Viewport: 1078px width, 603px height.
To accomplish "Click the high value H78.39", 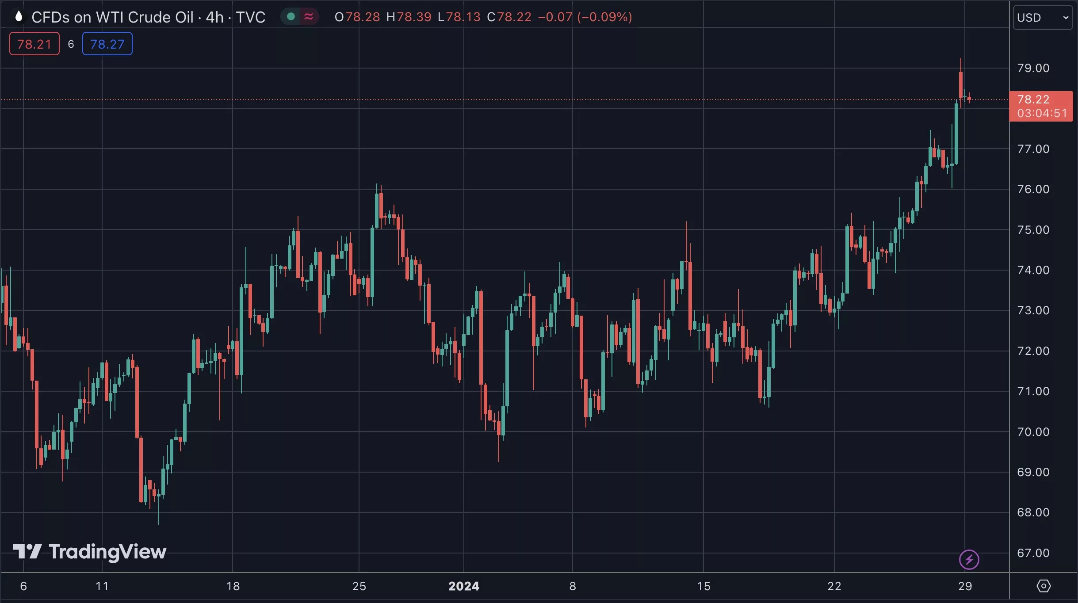I will [x=409, y=17].
